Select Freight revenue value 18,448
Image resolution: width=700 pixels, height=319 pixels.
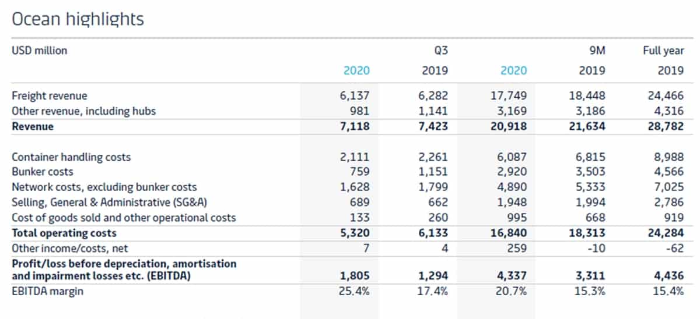point(587,95)
